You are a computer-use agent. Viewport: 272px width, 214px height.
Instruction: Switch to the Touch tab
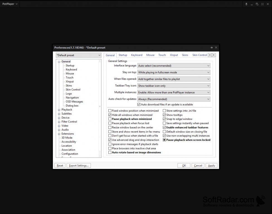[162, 55]
